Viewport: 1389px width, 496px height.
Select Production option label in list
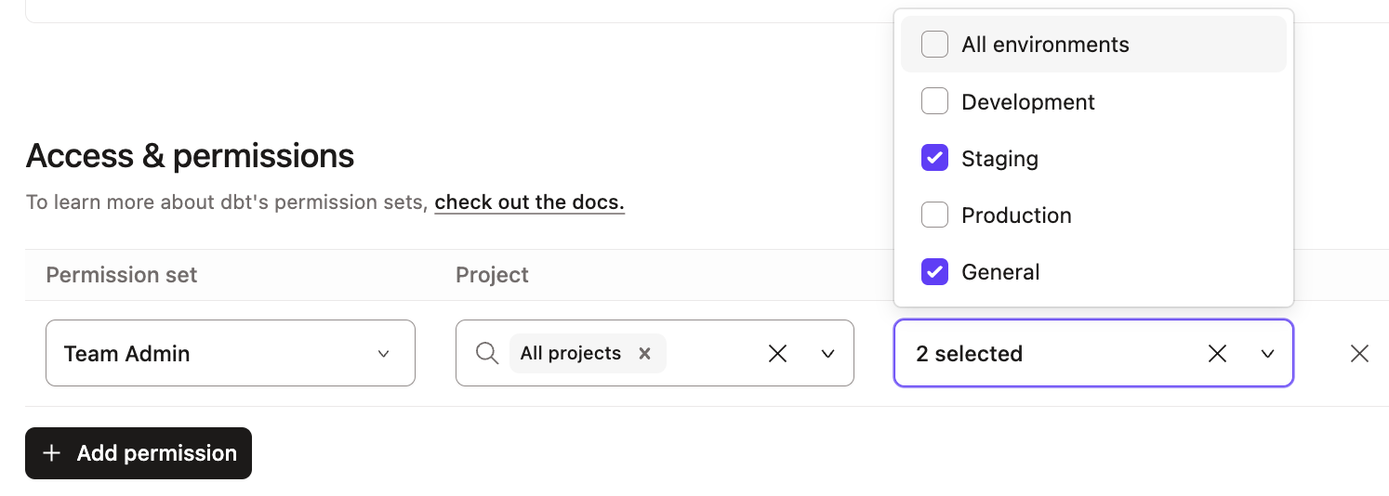tap(1016, 215)
